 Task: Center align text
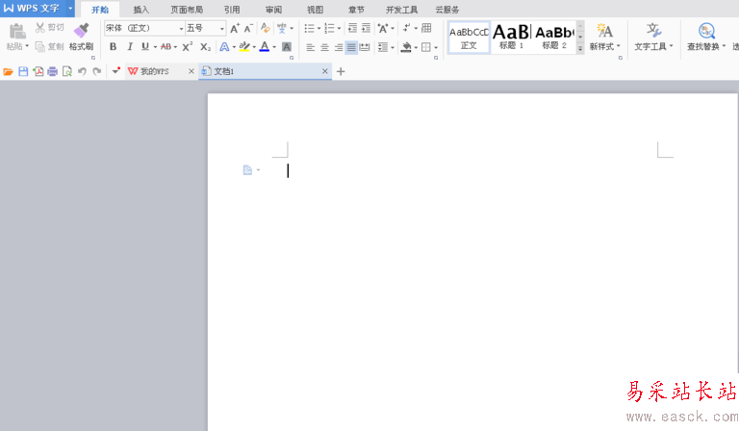tap(324, 47)
